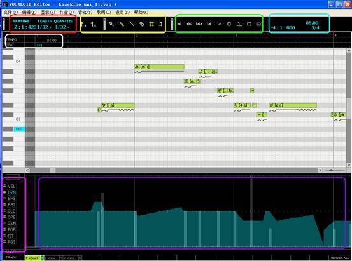Open the 文件 (F) menu
Screen dimensions: 352x261
tap(11, 12)
